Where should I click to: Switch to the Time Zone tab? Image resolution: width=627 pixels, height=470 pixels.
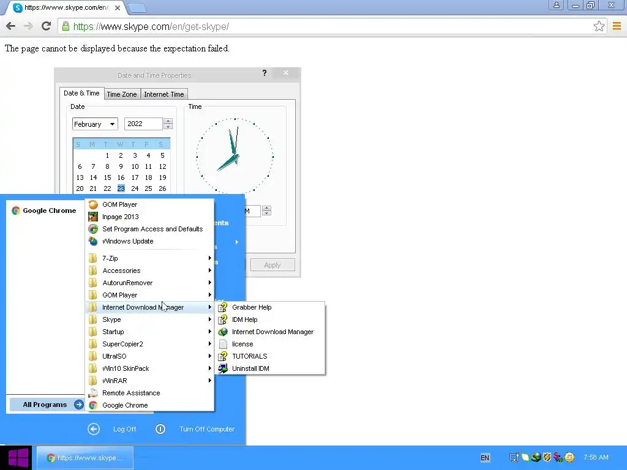122,94
